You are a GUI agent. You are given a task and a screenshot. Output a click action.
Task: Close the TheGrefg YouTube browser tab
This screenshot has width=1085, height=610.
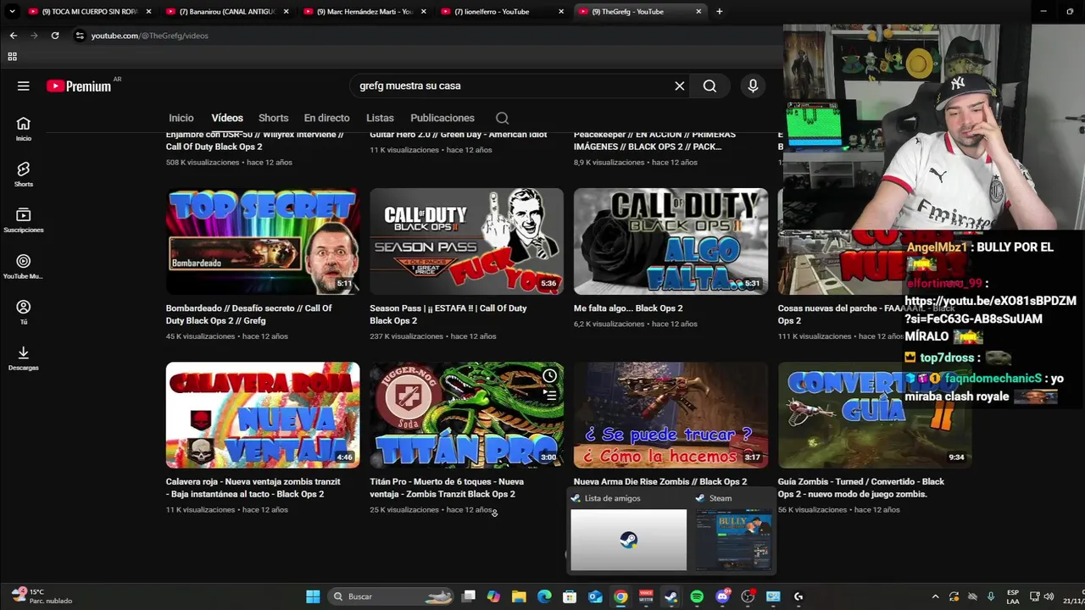pyautogui.click(x=698, y=11)
